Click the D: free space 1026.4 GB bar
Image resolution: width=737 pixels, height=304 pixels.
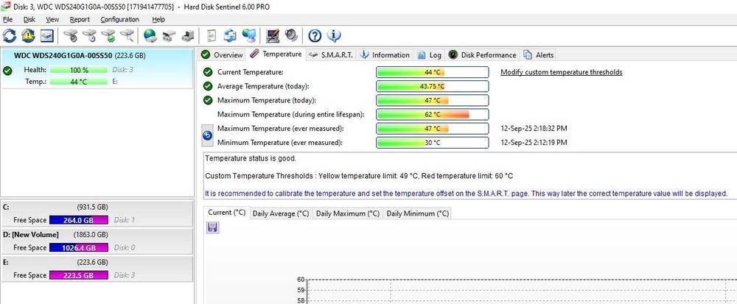(79, 248)
